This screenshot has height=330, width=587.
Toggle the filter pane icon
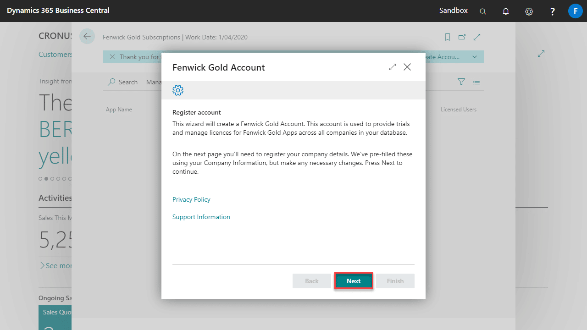[x=461, y=82]
